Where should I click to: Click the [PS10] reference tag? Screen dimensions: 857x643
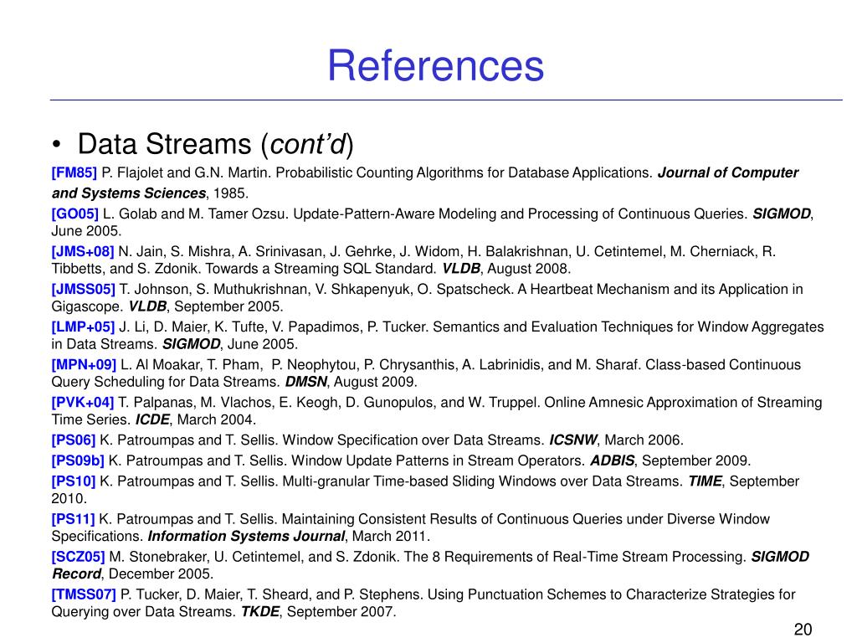[x=74, y=481]
